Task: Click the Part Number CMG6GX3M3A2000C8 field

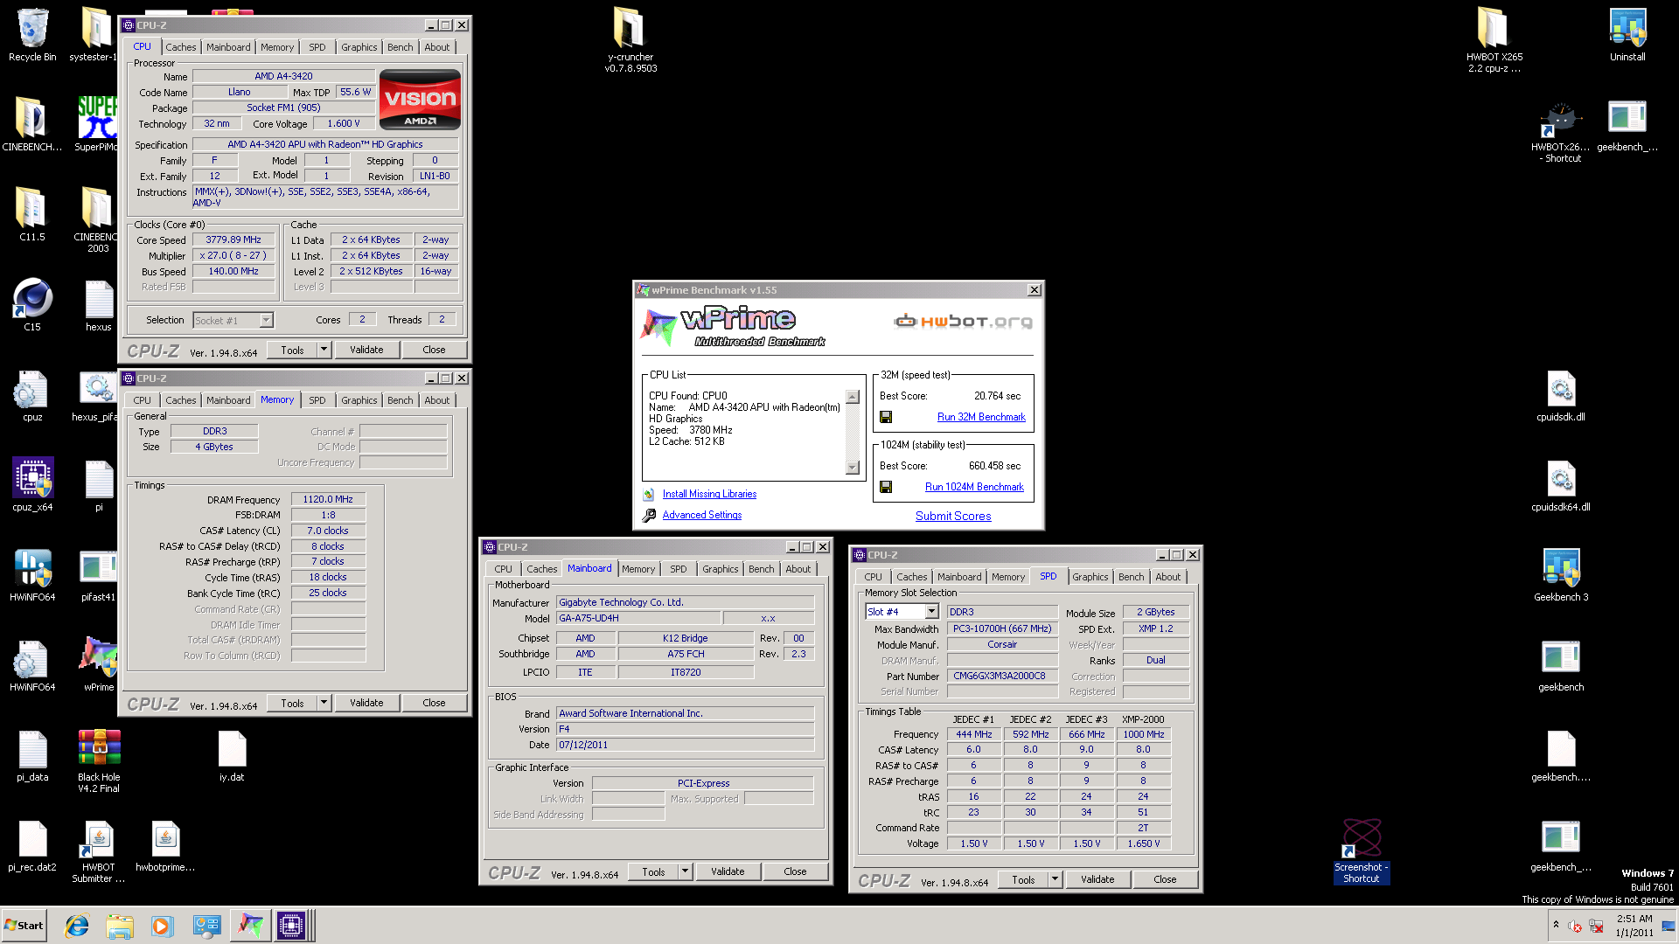Action: tap(1002, 676)
